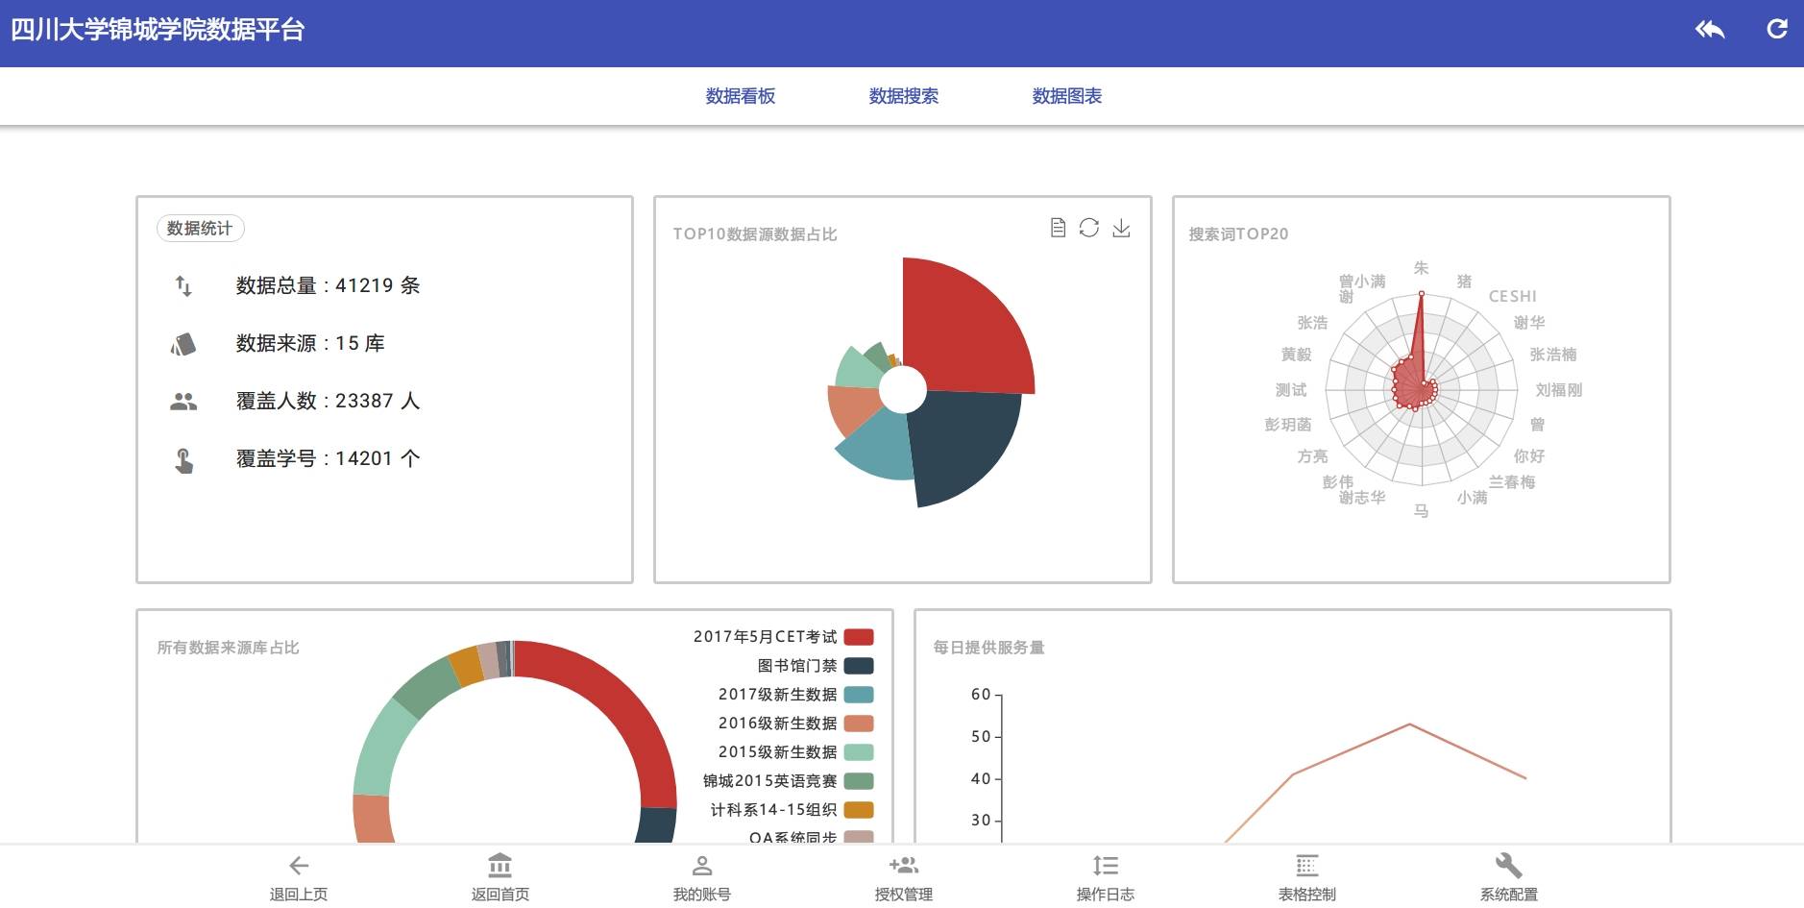Click the arrows icon beside 数据总量
The height and width of the screenshot is (908, 1804).
(183, 285)
